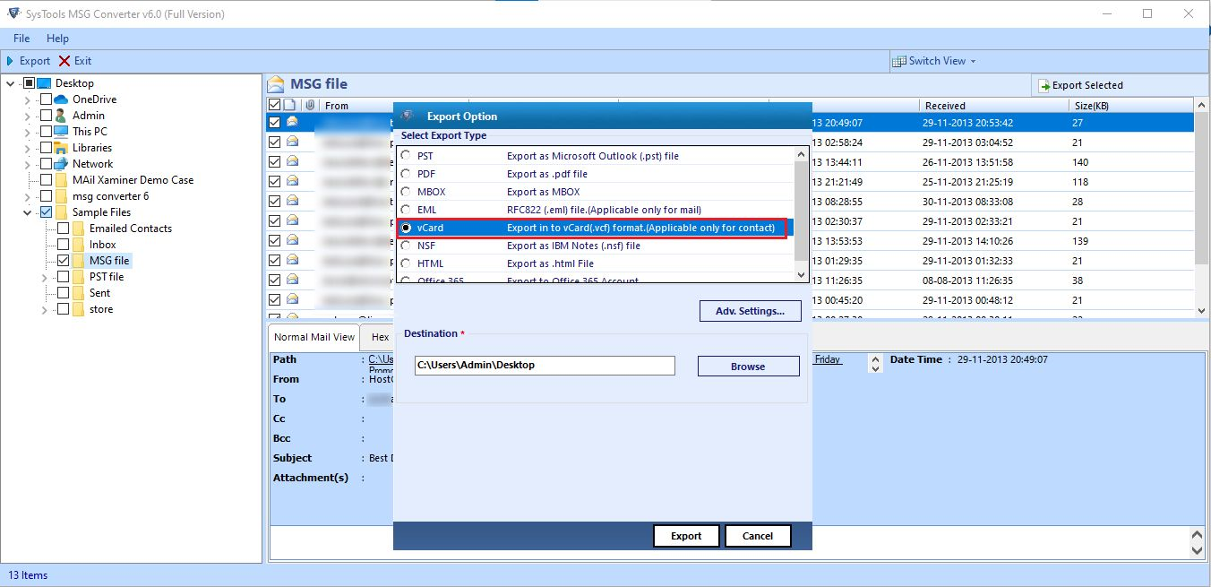This screenshot has height=587, width=1211.
Task: Expand the Libraries tree node
Action: [x=28, y=148]
